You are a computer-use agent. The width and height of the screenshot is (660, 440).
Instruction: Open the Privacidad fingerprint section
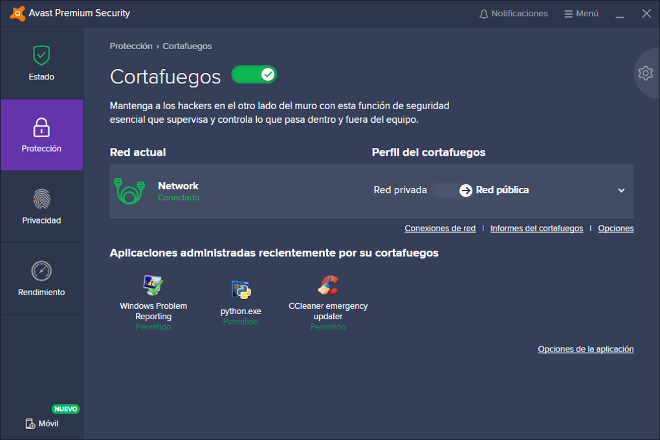point(41,207)
